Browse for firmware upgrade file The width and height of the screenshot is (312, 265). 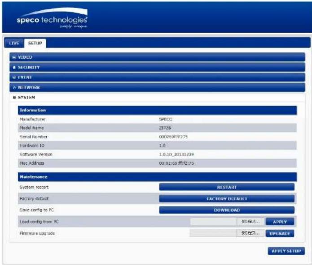click(x=250, y=234)
